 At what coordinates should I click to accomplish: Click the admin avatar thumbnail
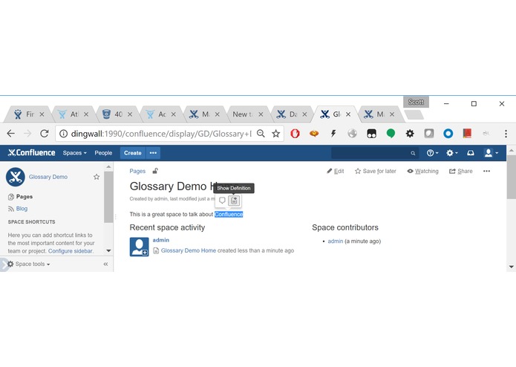point(139,247)
